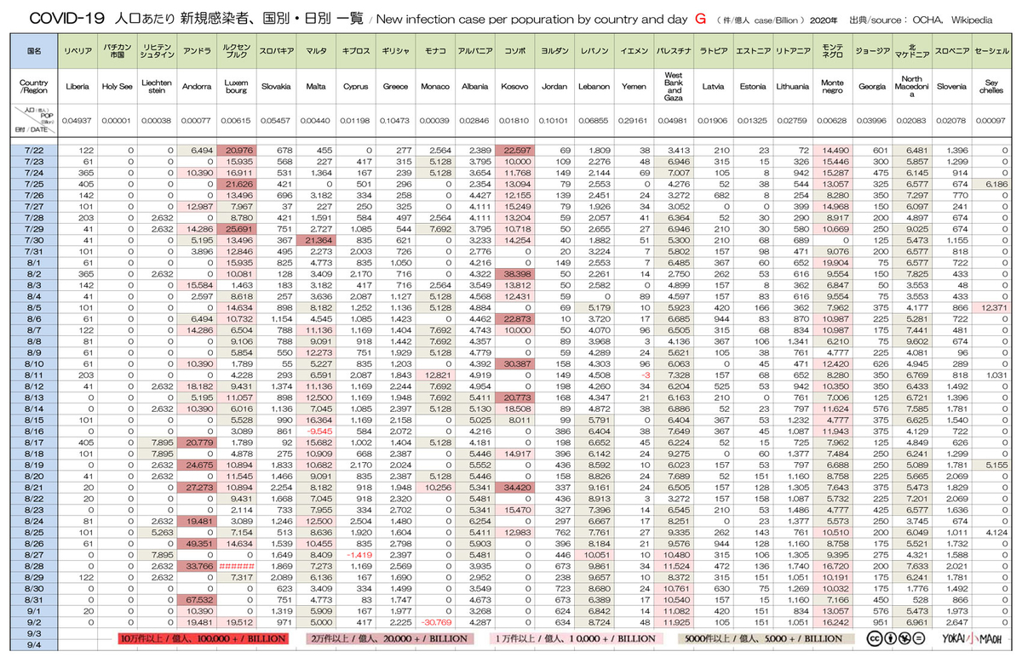Select the 'Holy See' column header

coord(118,86)
